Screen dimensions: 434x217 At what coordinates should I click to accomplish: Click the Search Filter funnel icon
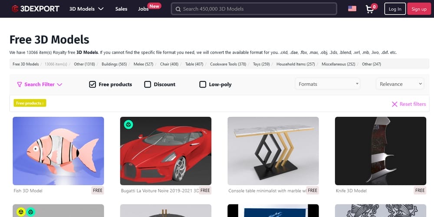point(20,85)
